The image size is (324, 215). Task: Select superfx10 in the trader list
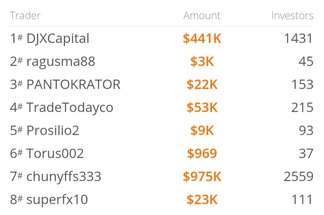tap(57, 200)
